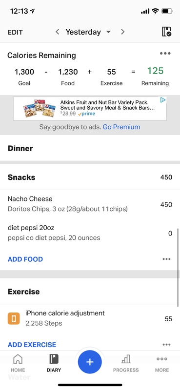Advance to next day with right arrow

click(122, 32)
